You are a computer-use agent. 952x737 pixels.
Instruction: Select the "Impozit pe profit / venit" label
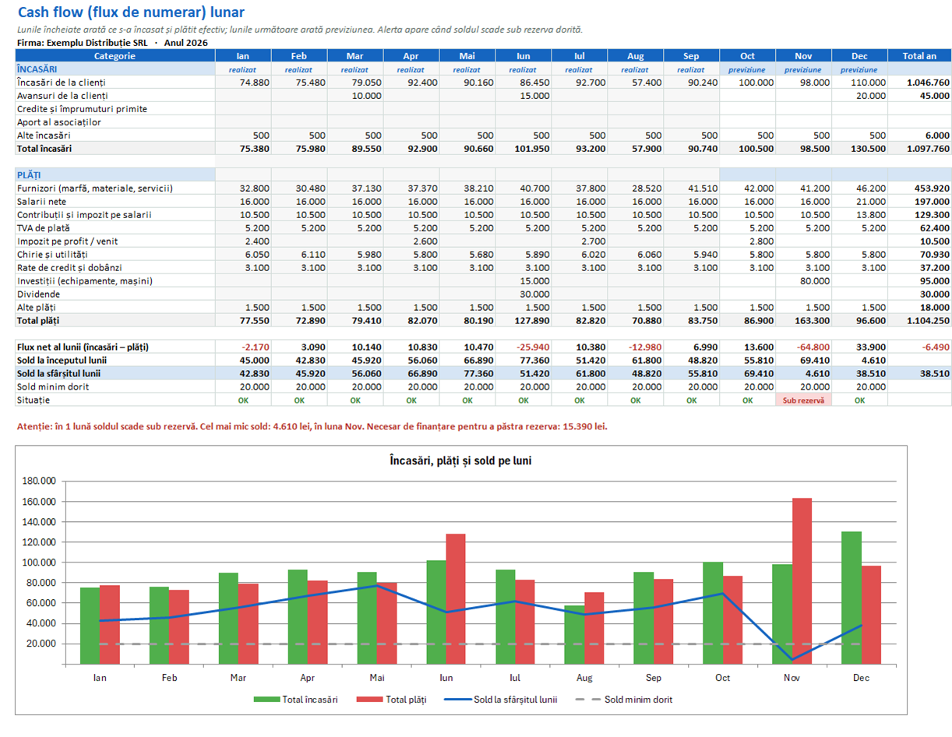[x=68, y=241]
